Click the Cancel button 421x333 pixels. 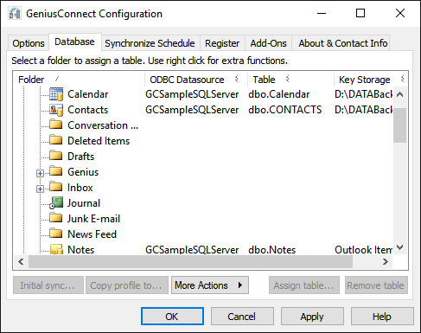click(242, 317)
